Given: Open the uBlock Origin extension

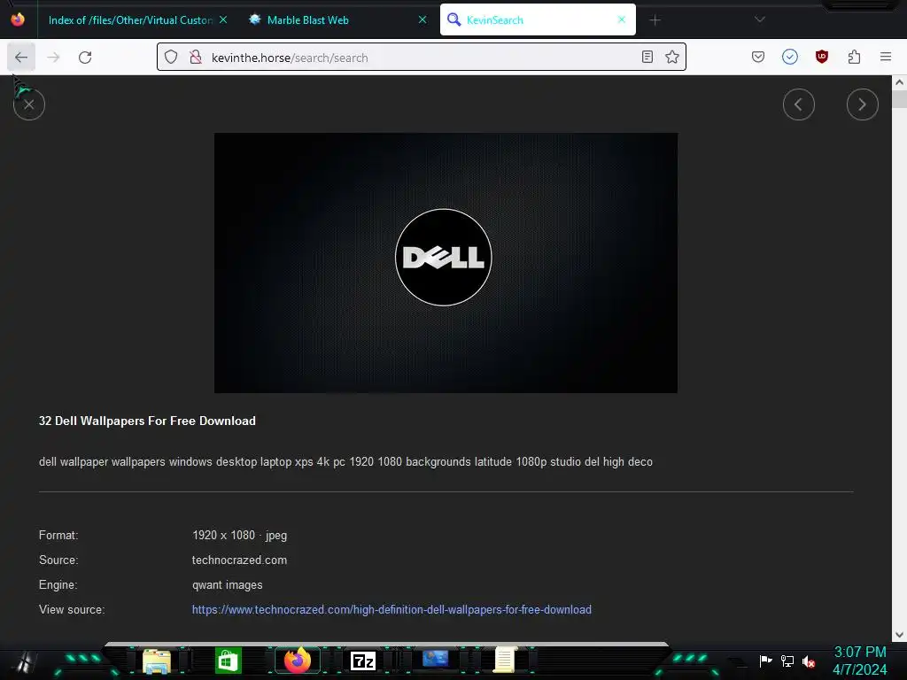Looking at the screenshot, I should (821, 57).
